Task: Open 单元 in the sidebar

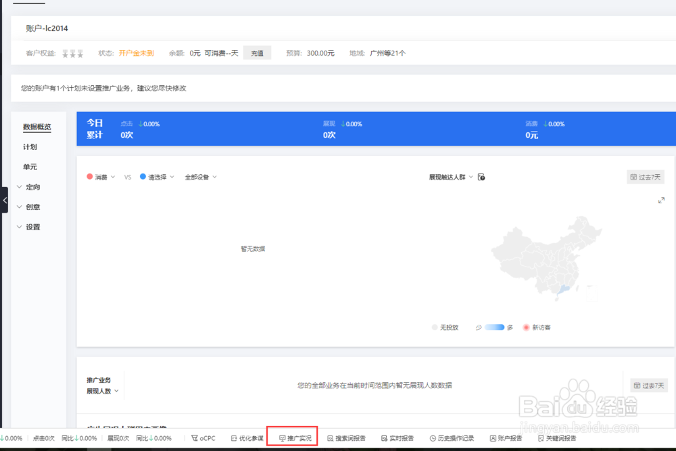Action: 30,167
